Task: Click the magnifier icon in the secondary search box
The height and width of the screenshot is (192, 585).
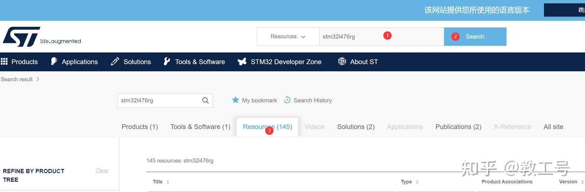Action: pos(206,100)
